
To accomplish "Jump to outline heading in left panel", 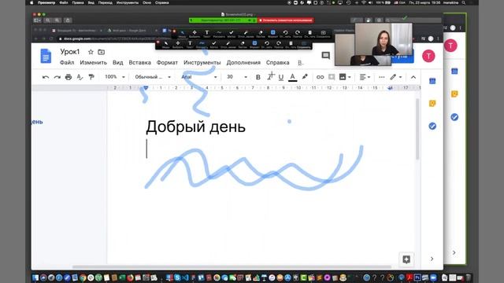I will (x=37, y=122).
